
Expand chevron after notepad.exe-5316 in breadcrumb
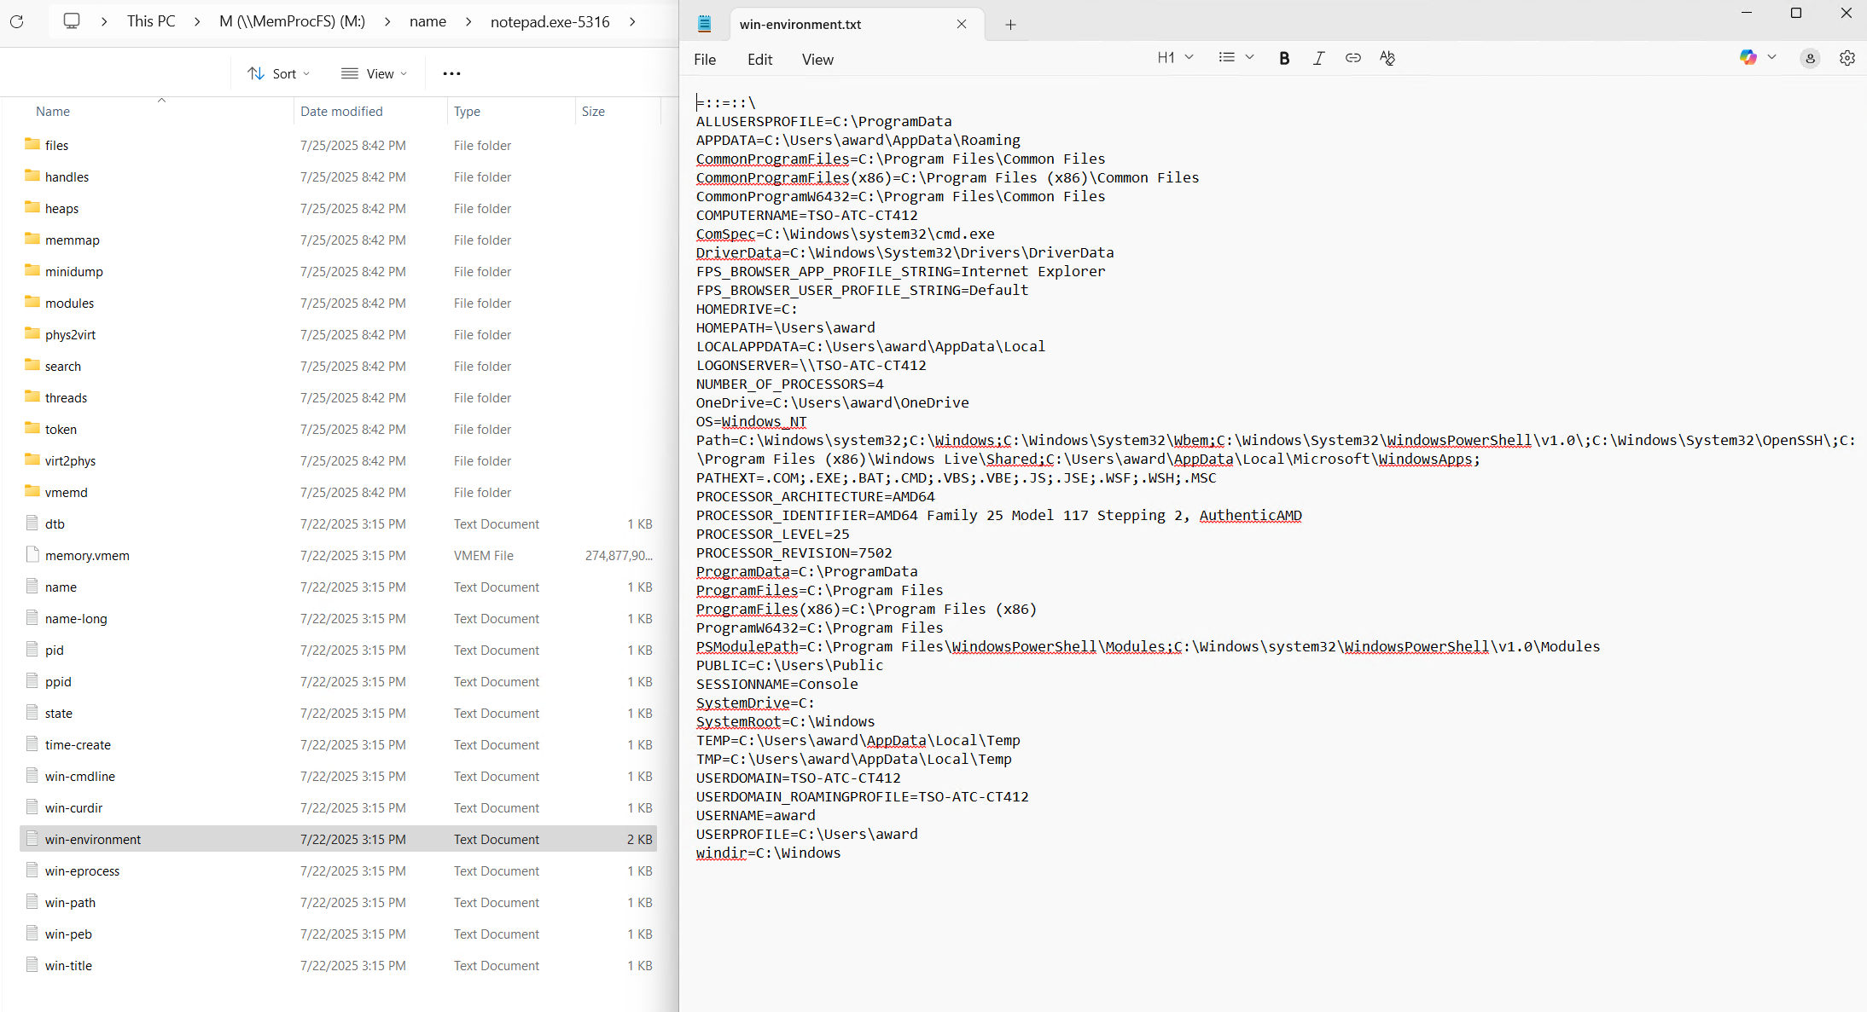pyautogui.click(x=632, y=21)
